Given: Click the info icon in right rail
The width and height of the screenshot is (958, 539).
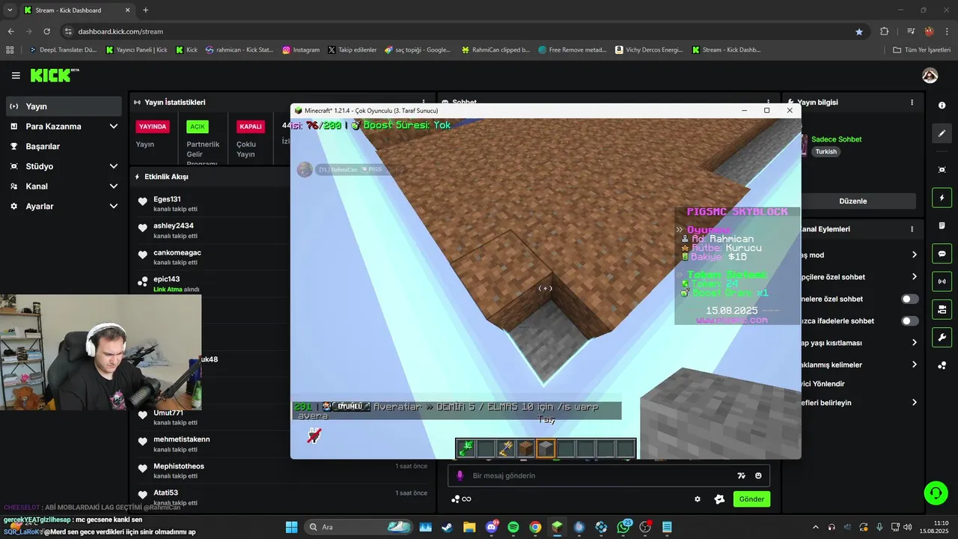Looking at the screenshot, I should point(942,105).
